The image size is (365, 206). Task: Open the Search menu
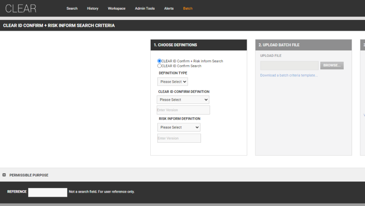pos(72,8)
